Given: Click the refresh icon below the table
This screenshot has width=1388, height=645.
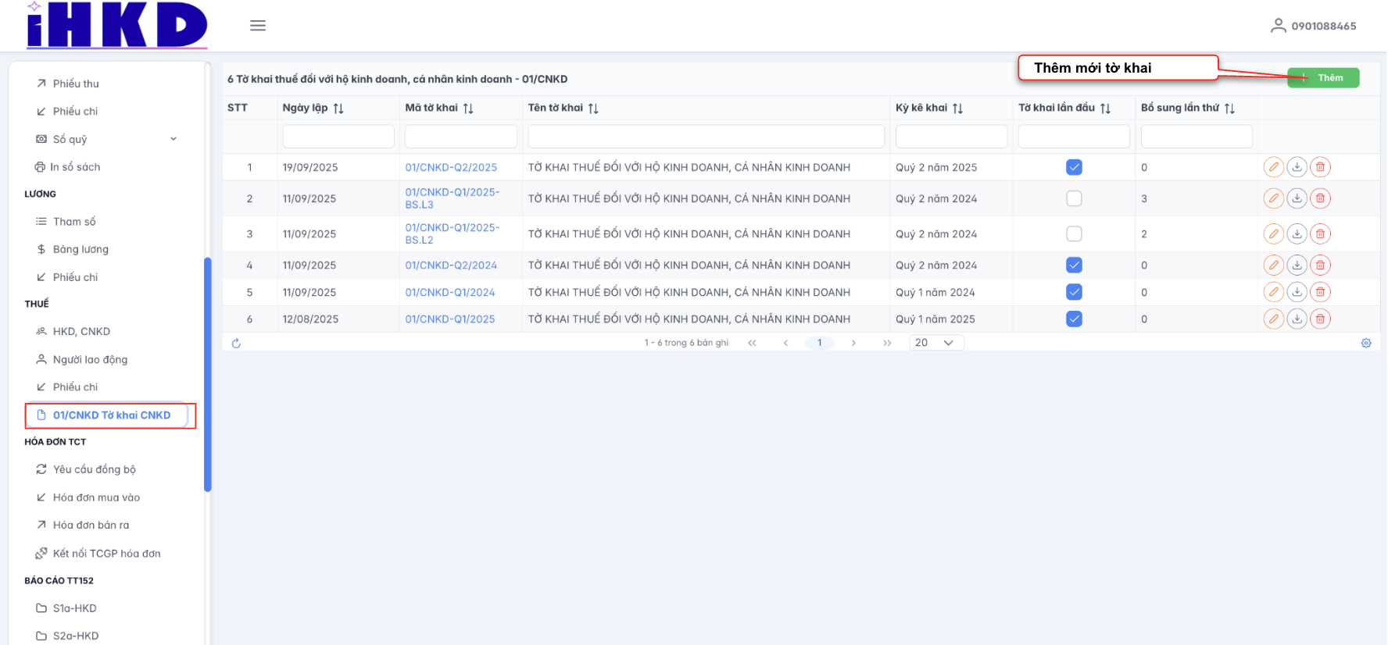Looking at the screenshot, I should [x=236, y=343].
